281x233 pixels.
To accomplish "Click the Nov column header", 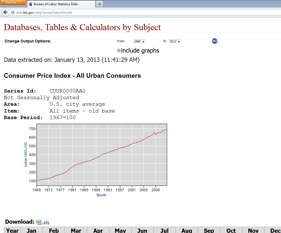I will [253, 230].
